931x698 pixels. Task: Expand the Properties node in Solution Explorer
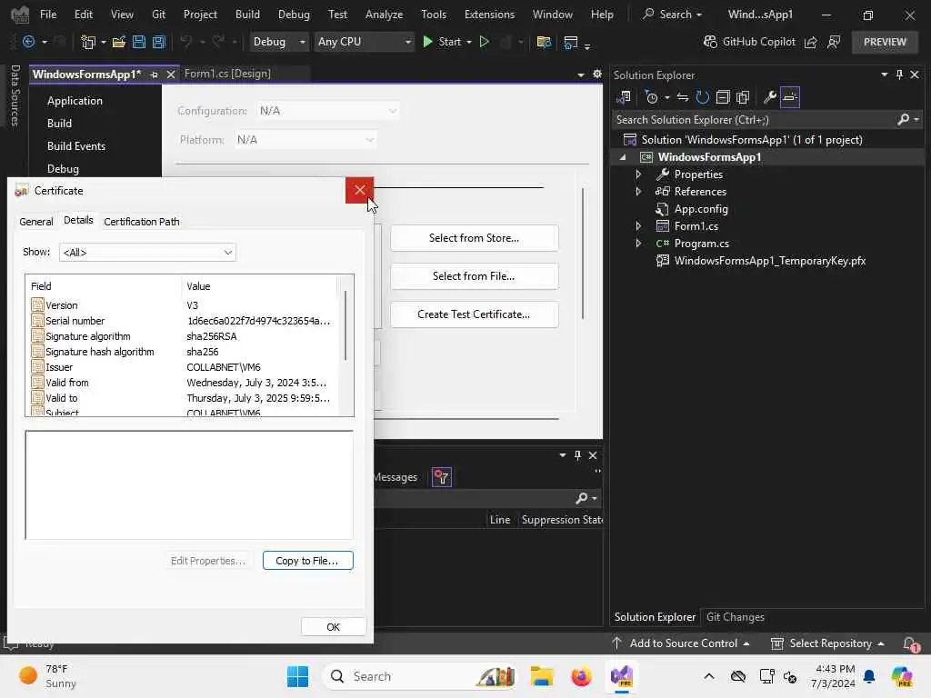tap(638, 174)
